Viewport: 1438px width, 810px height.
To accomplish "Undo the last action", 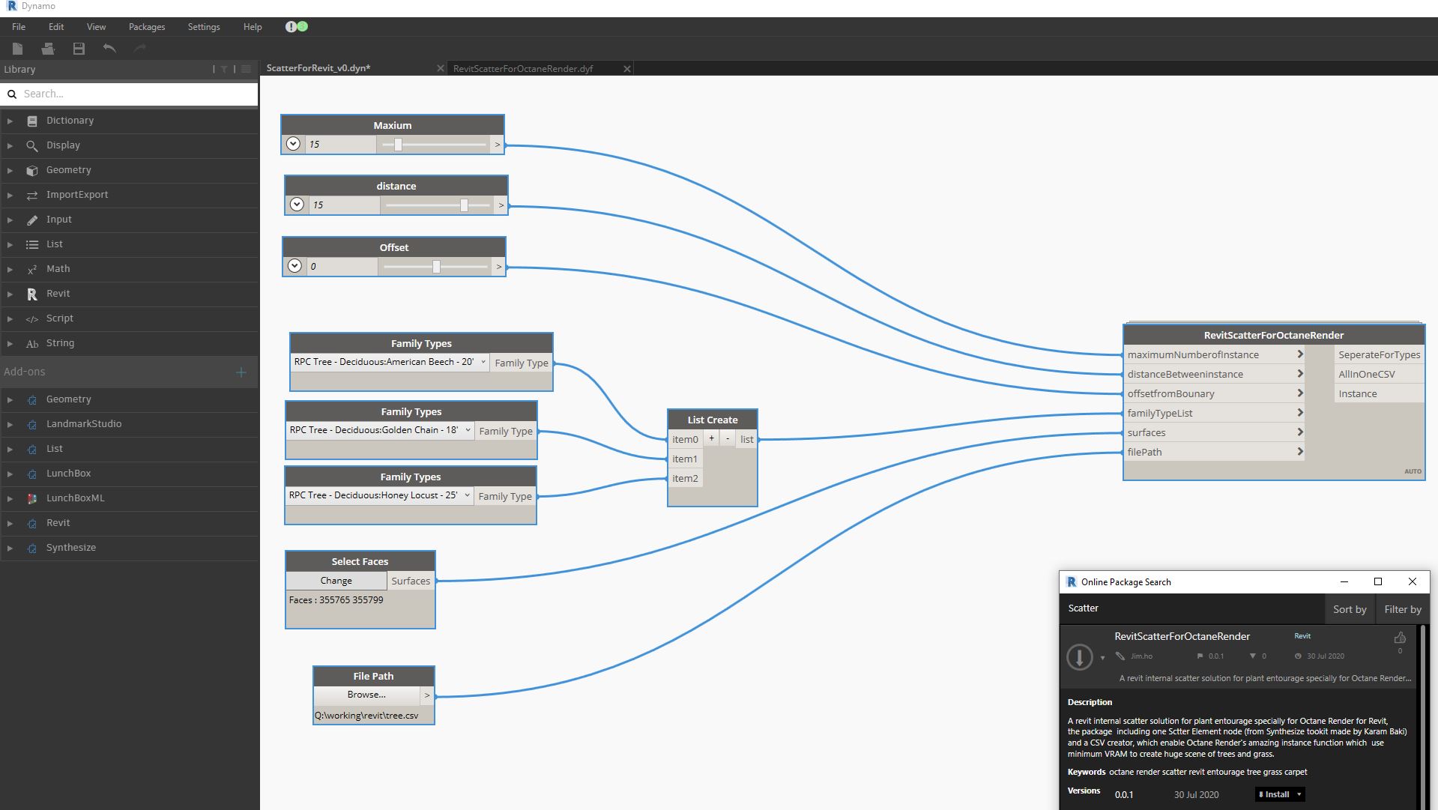I will click(x=109, y=49).
